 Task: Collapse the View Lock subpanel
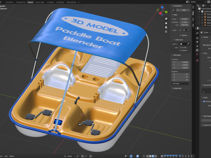[174, 39]
